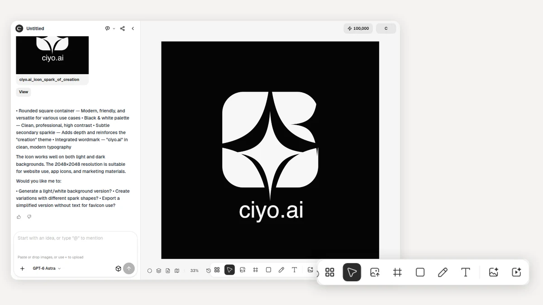This screenshot has height=305, width=543.
Task: Click the cube icon beside the send button
Action: 119,268
